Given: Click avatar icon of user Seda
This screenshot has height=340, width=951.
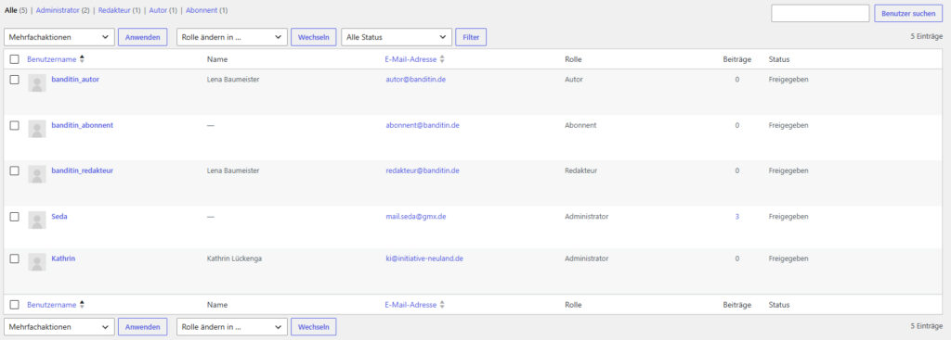Looking at the screenshot, I should point(37,220).
